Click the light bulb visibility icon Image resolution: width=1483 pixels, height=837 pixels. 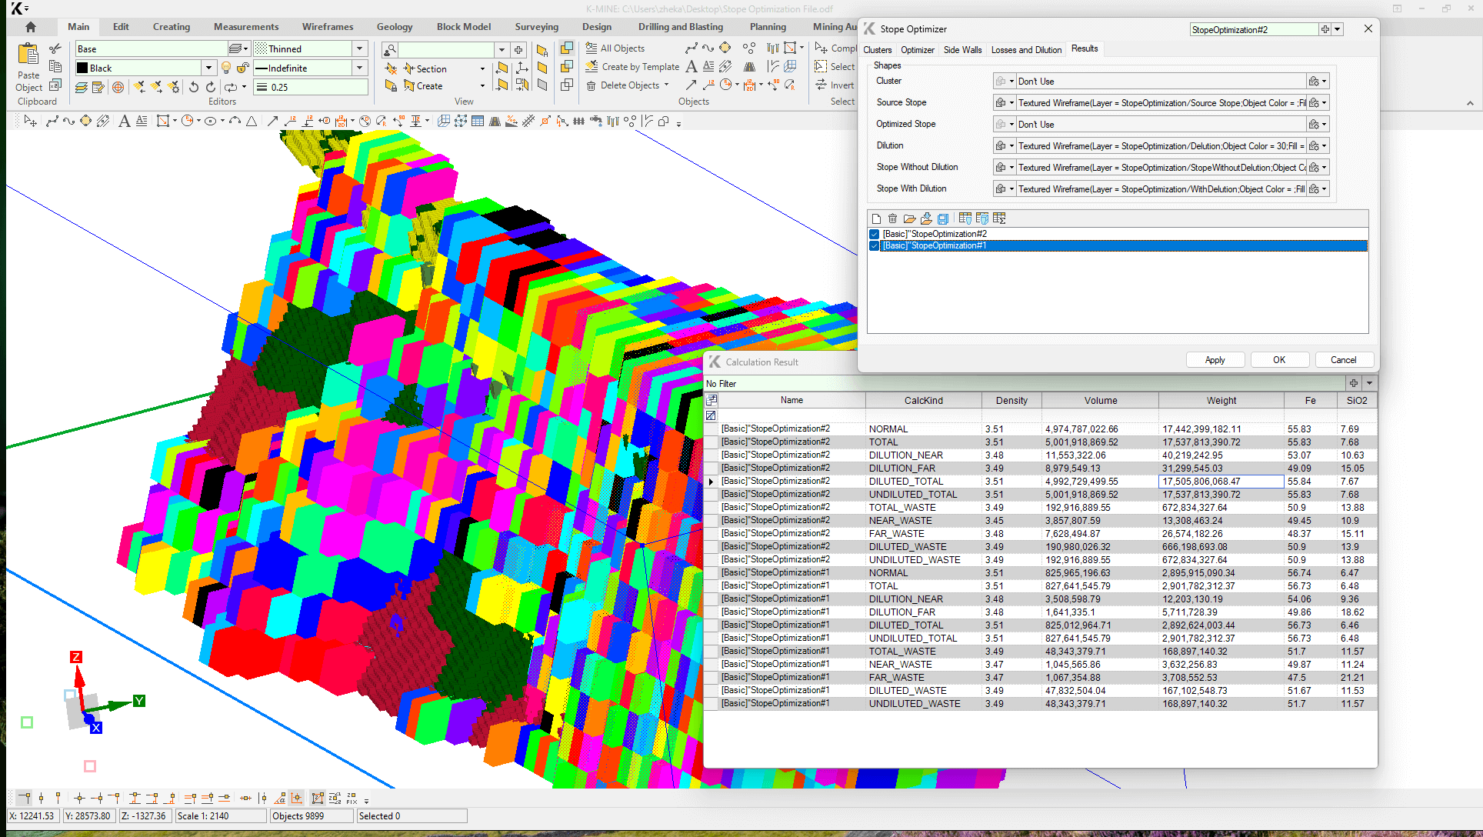coord(226,68)
